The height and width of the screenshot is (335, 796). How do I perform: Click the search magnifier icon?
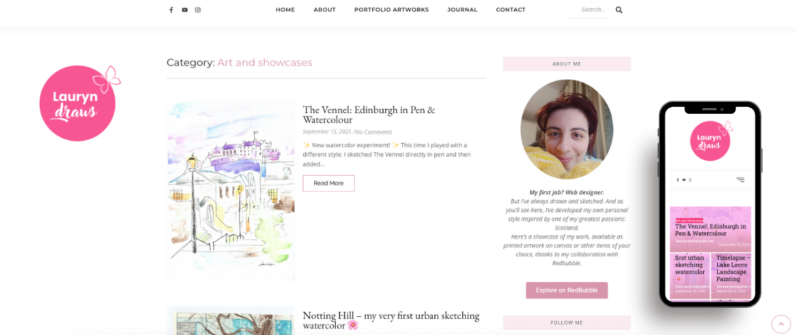coord(619,10)
